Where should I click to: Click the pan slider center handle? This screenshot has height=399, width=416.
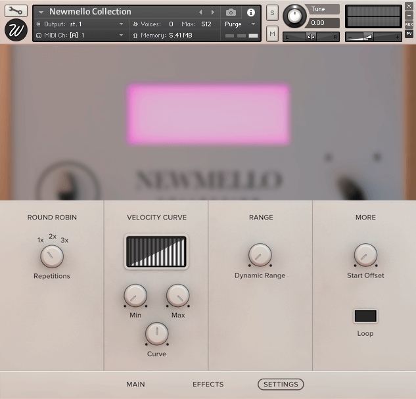[x=311, y=37]
